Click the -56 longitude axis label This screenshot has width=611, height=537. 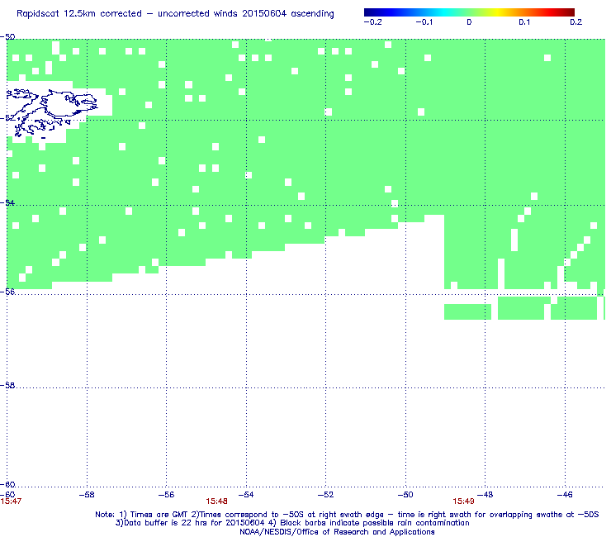click(x=167, y=495)
